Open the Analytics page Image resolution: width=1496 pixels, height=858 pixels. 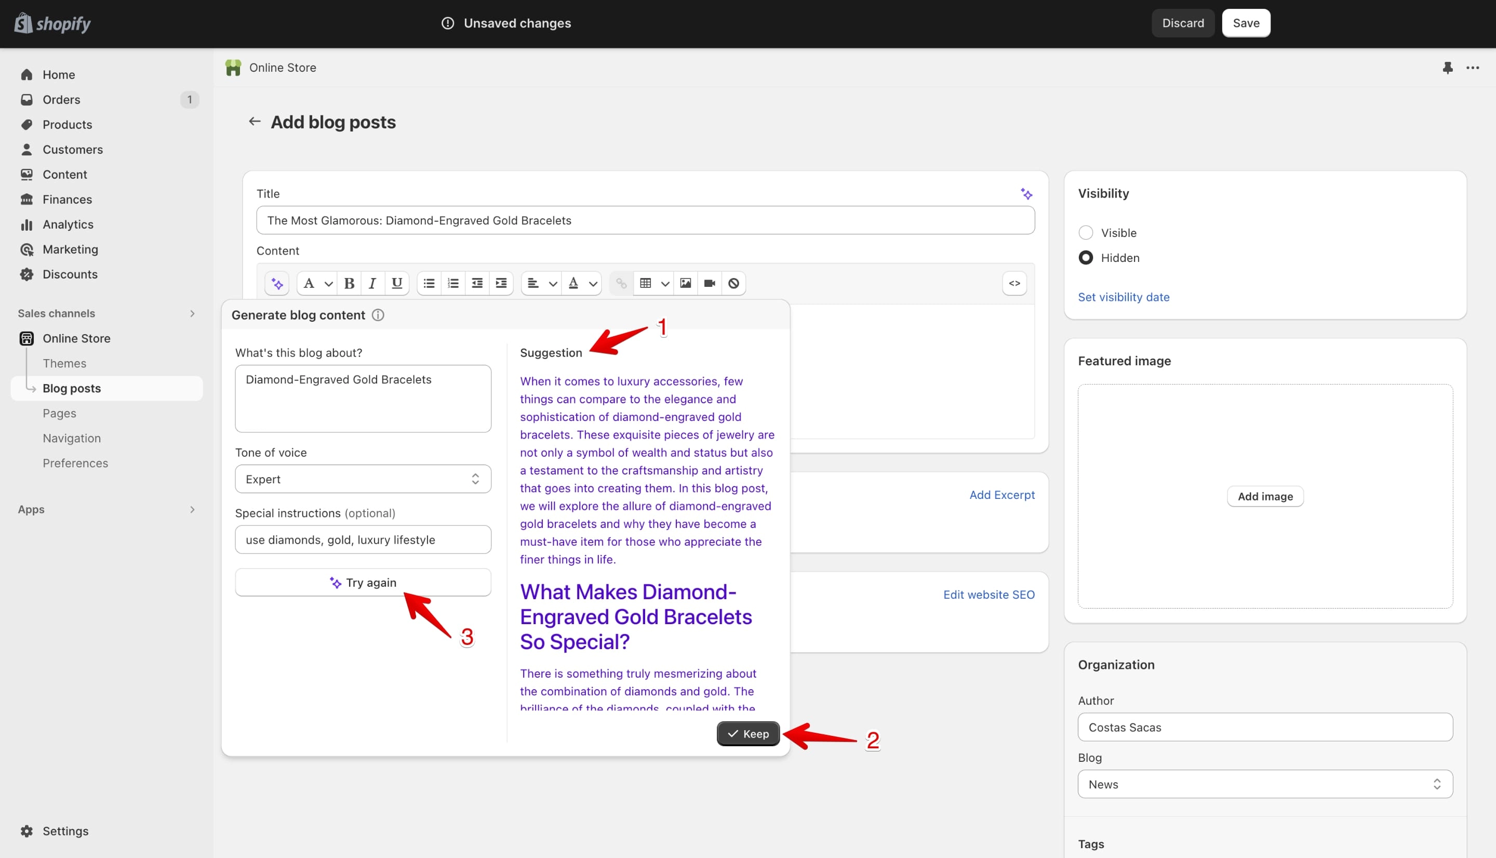pos(68,225)
